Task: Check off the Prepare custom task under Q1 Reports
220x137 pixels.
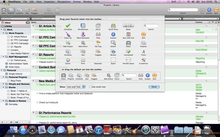Action: coord(37,62)
